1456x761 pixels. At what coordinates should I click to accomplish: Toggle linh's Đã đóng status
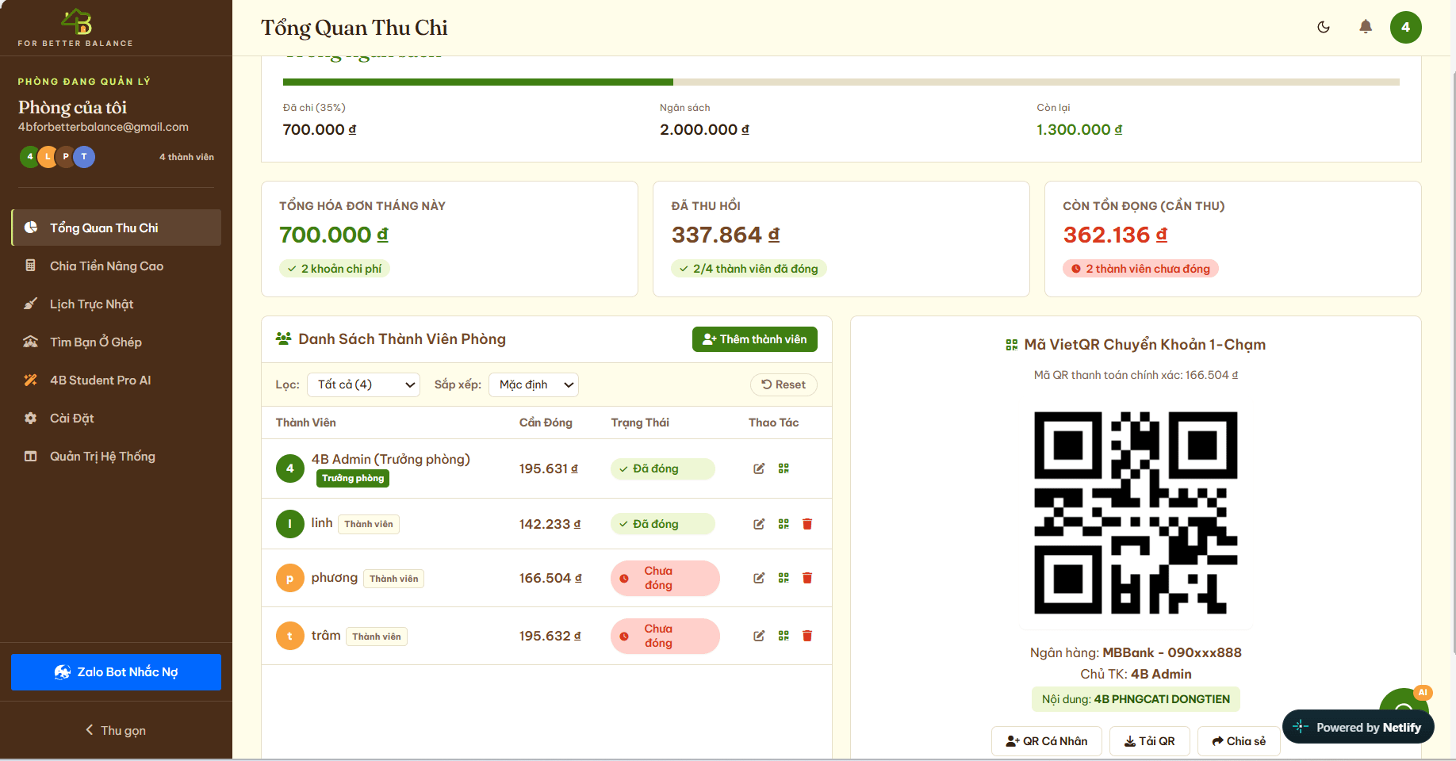[x=662, y=524]
